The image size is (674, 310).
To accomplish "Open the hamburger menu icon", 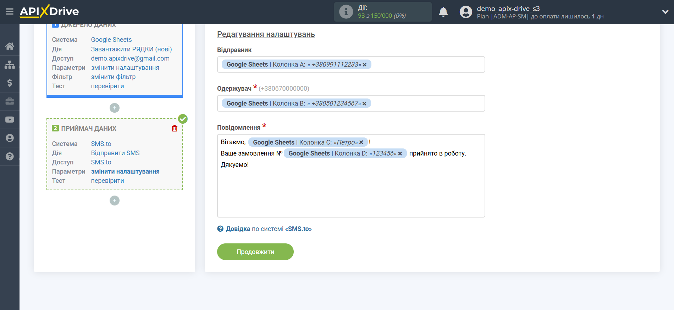I will pos(10,12).
